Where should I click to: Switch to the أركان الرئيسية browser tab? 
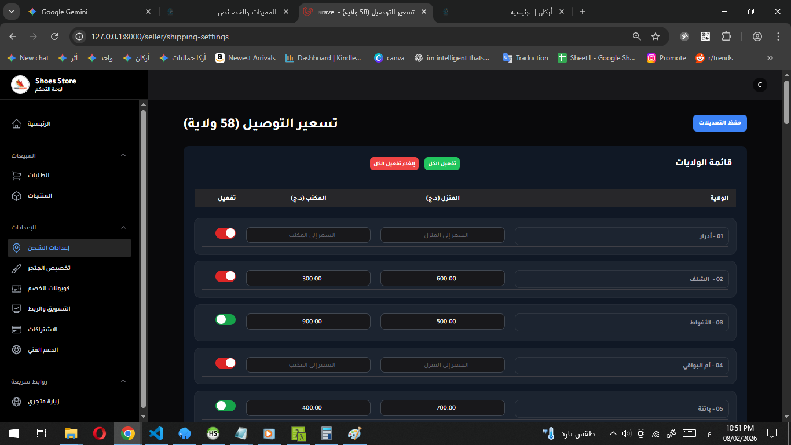[521, 11]
